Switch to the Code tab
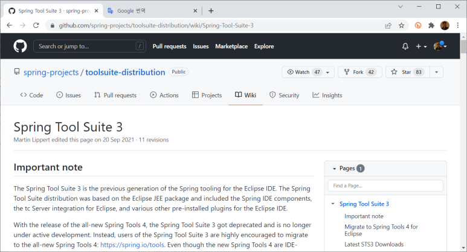The image size is (467, 252). click(x=31, y=95)
